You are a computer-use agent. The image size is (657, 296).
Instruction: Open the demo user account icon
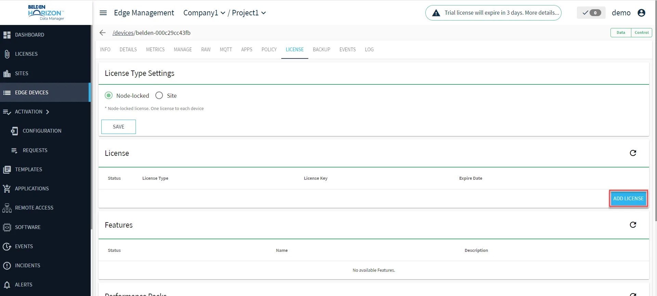click(642, 13)
